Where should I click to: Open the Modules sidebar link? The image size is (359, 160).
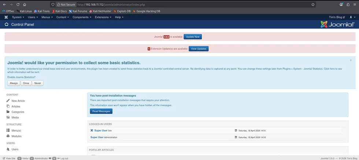pyautogui.click(x=16, y=136)
